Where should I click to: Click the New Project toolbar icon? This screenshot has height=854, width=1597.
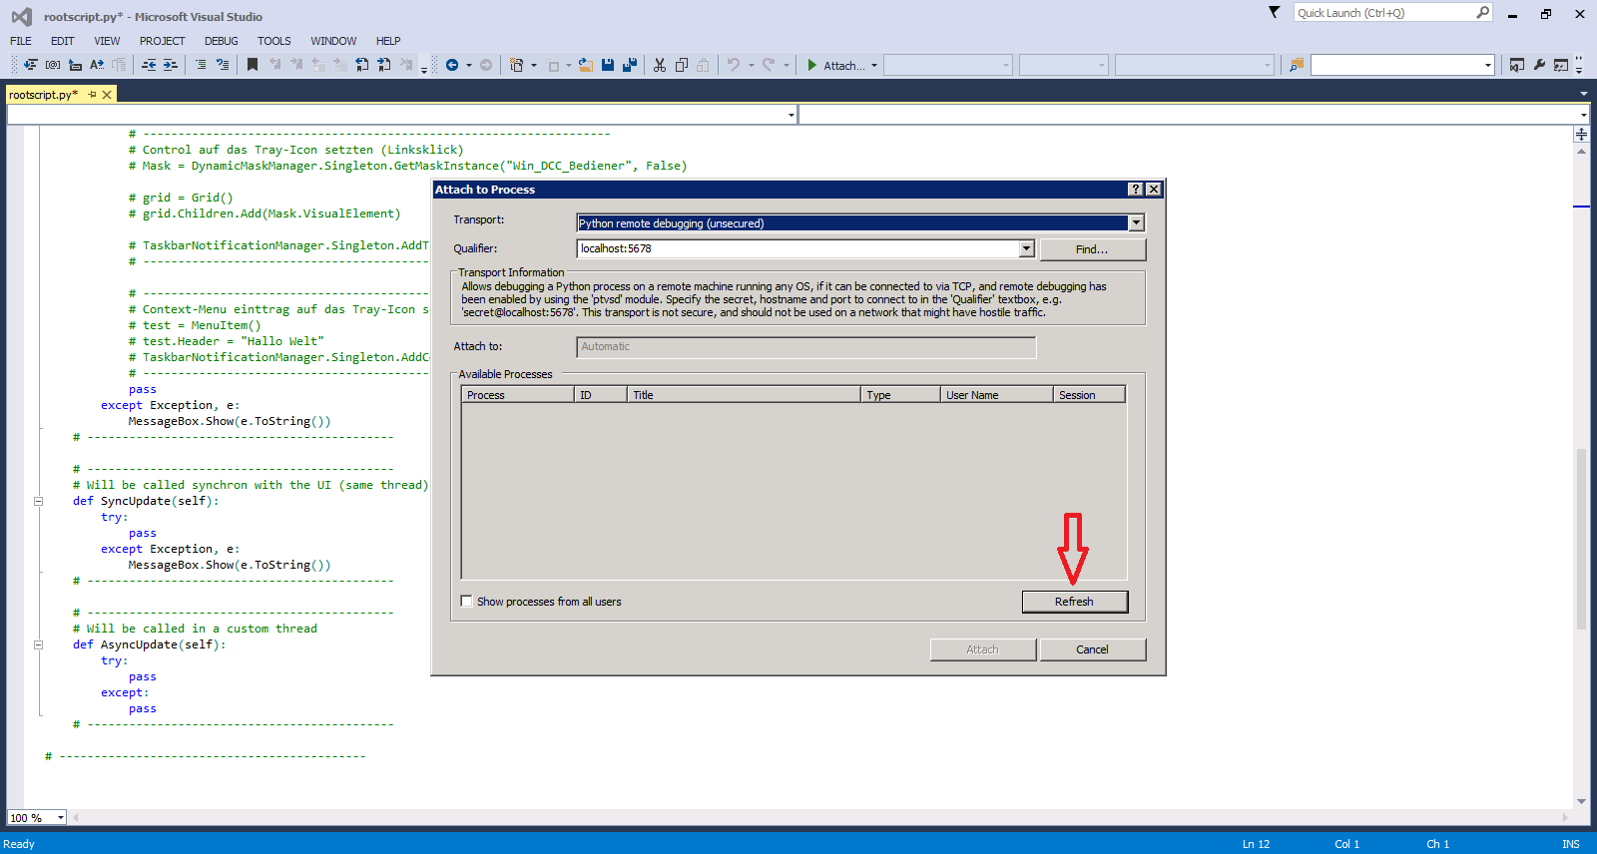click(517, 65)
